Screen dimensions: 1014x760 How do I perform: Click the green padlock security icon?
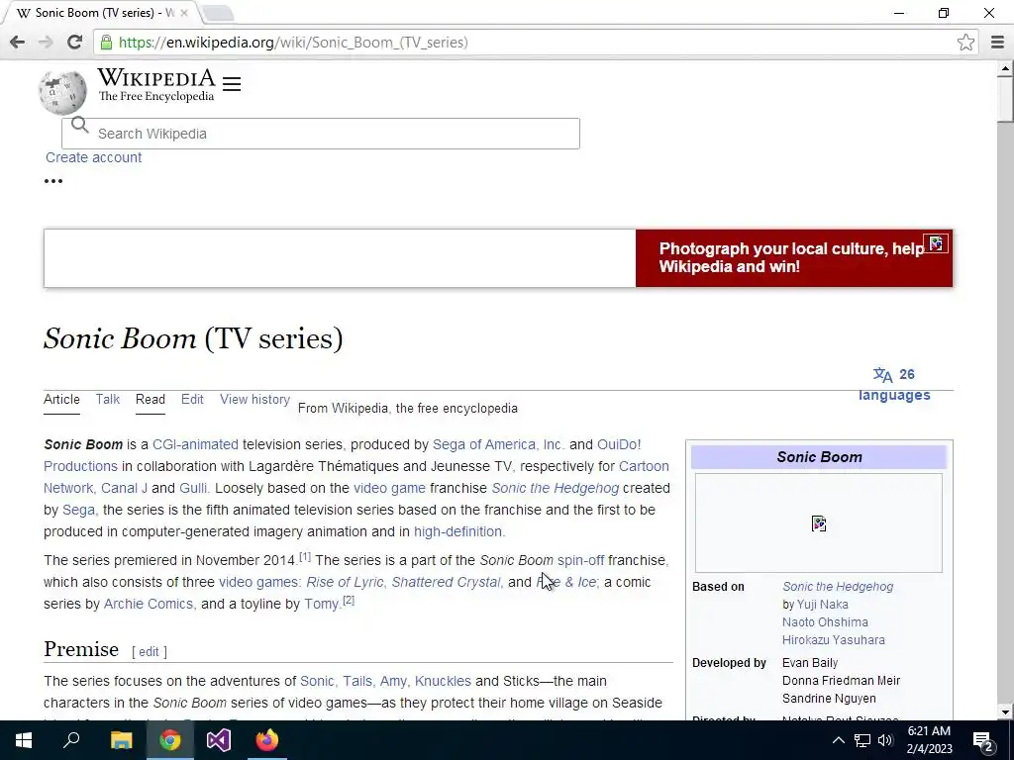point(106,43)
